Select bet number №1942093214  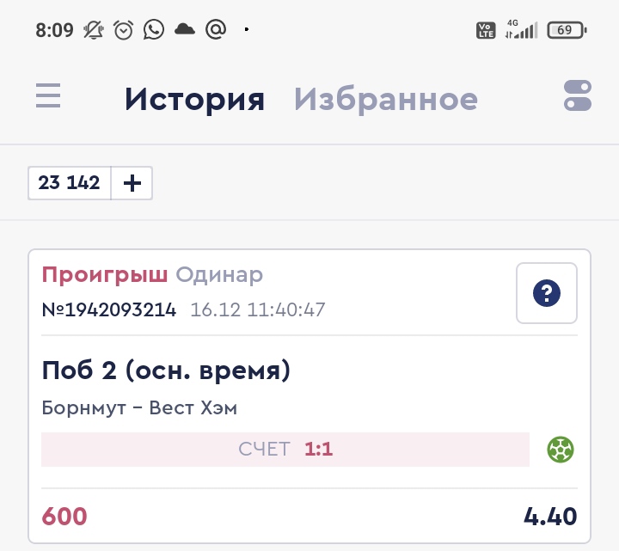109,309
